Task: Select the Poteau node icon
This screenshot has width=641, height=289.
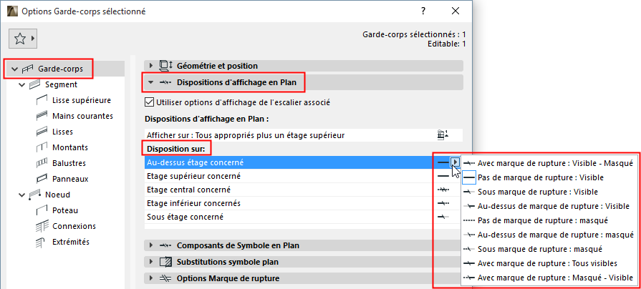Action: (x=41, y=210)
